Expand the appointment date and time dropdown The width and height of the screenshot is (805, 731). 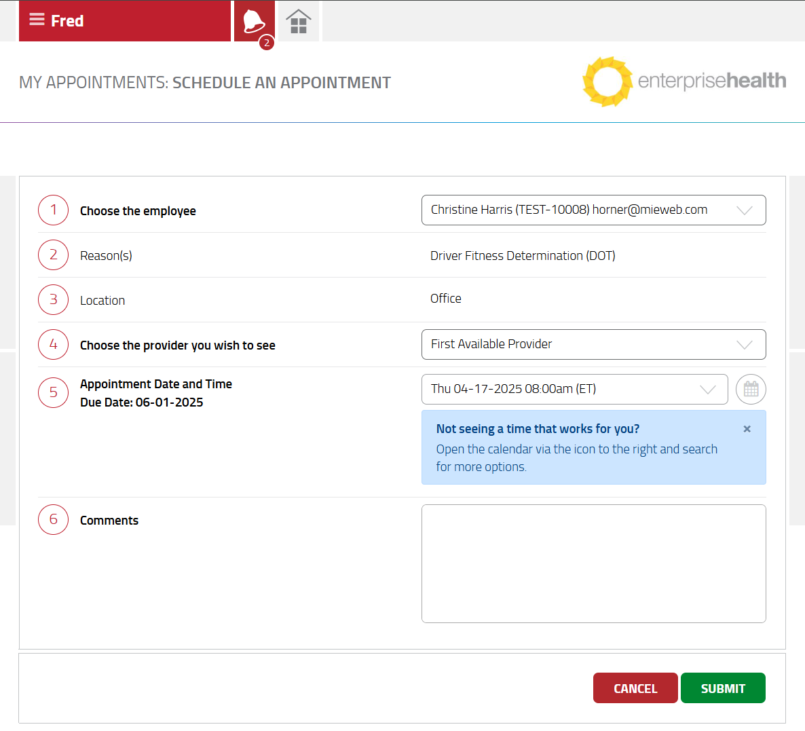tap(574, 390)
